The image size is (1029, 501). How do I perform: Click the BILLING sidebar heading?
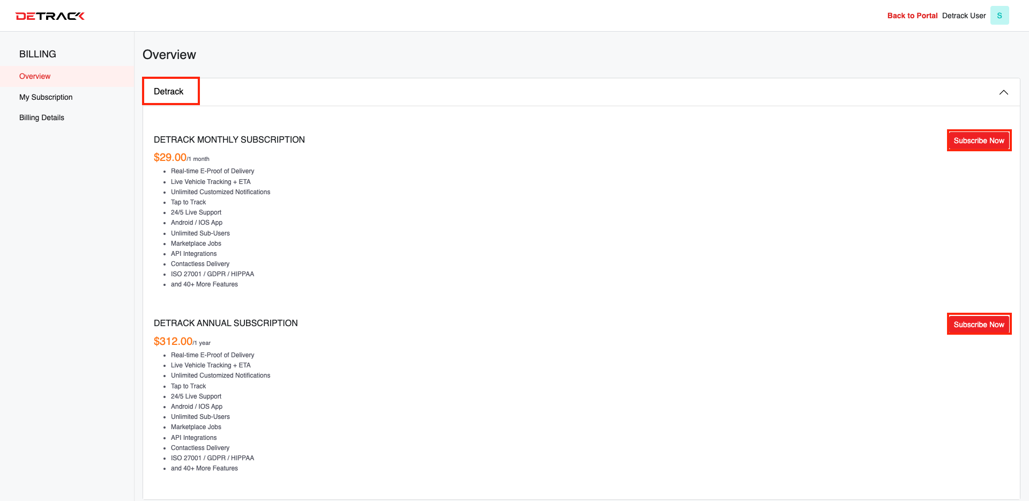(38, 54)
